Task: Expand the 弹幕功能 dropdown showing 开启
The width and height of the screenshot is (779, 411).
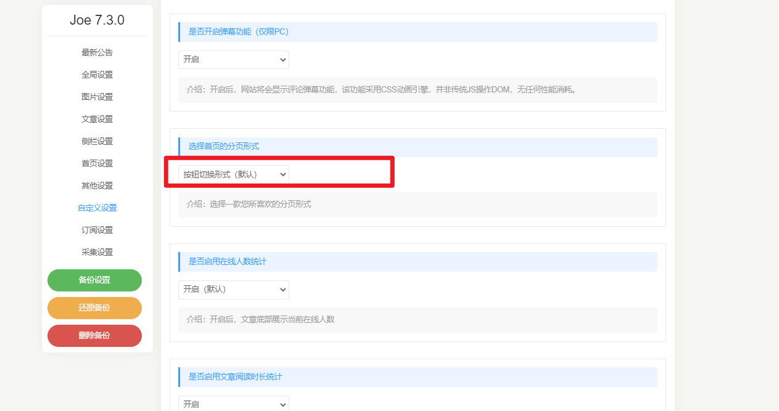Action: 233,60
